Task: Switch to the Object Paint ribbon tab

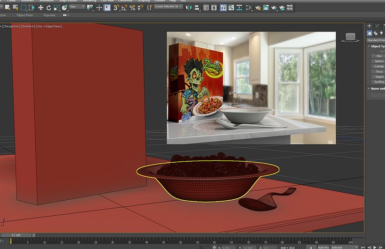Action: coord(24,15)
